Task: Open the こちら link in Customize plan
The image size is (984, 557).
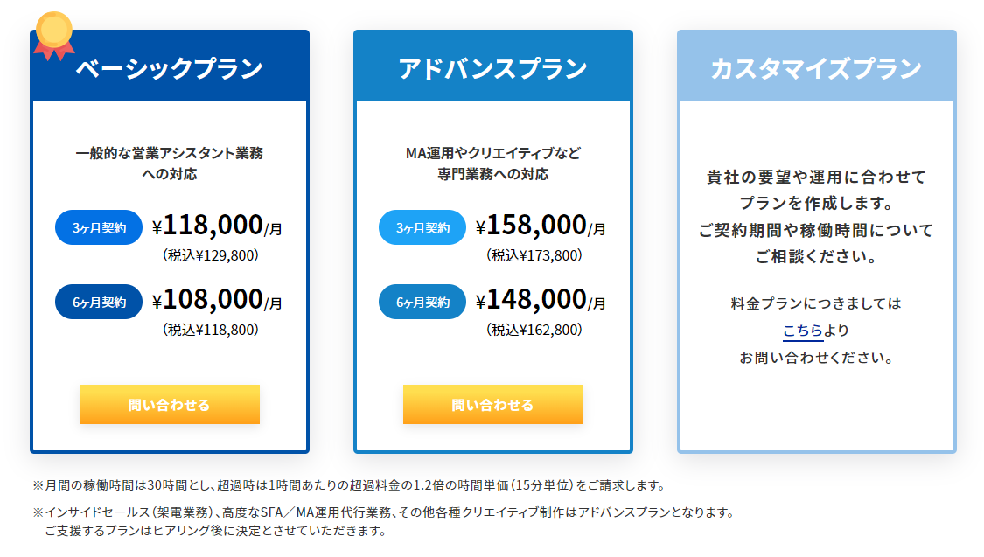Action: (x=802, y=331)
